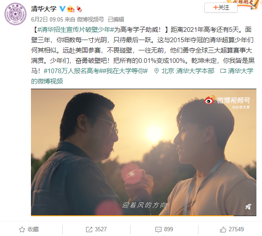This screenshot has height=236, width=262.
Task: Click the crown membership badge icon
Action: [x=71, y=9]
